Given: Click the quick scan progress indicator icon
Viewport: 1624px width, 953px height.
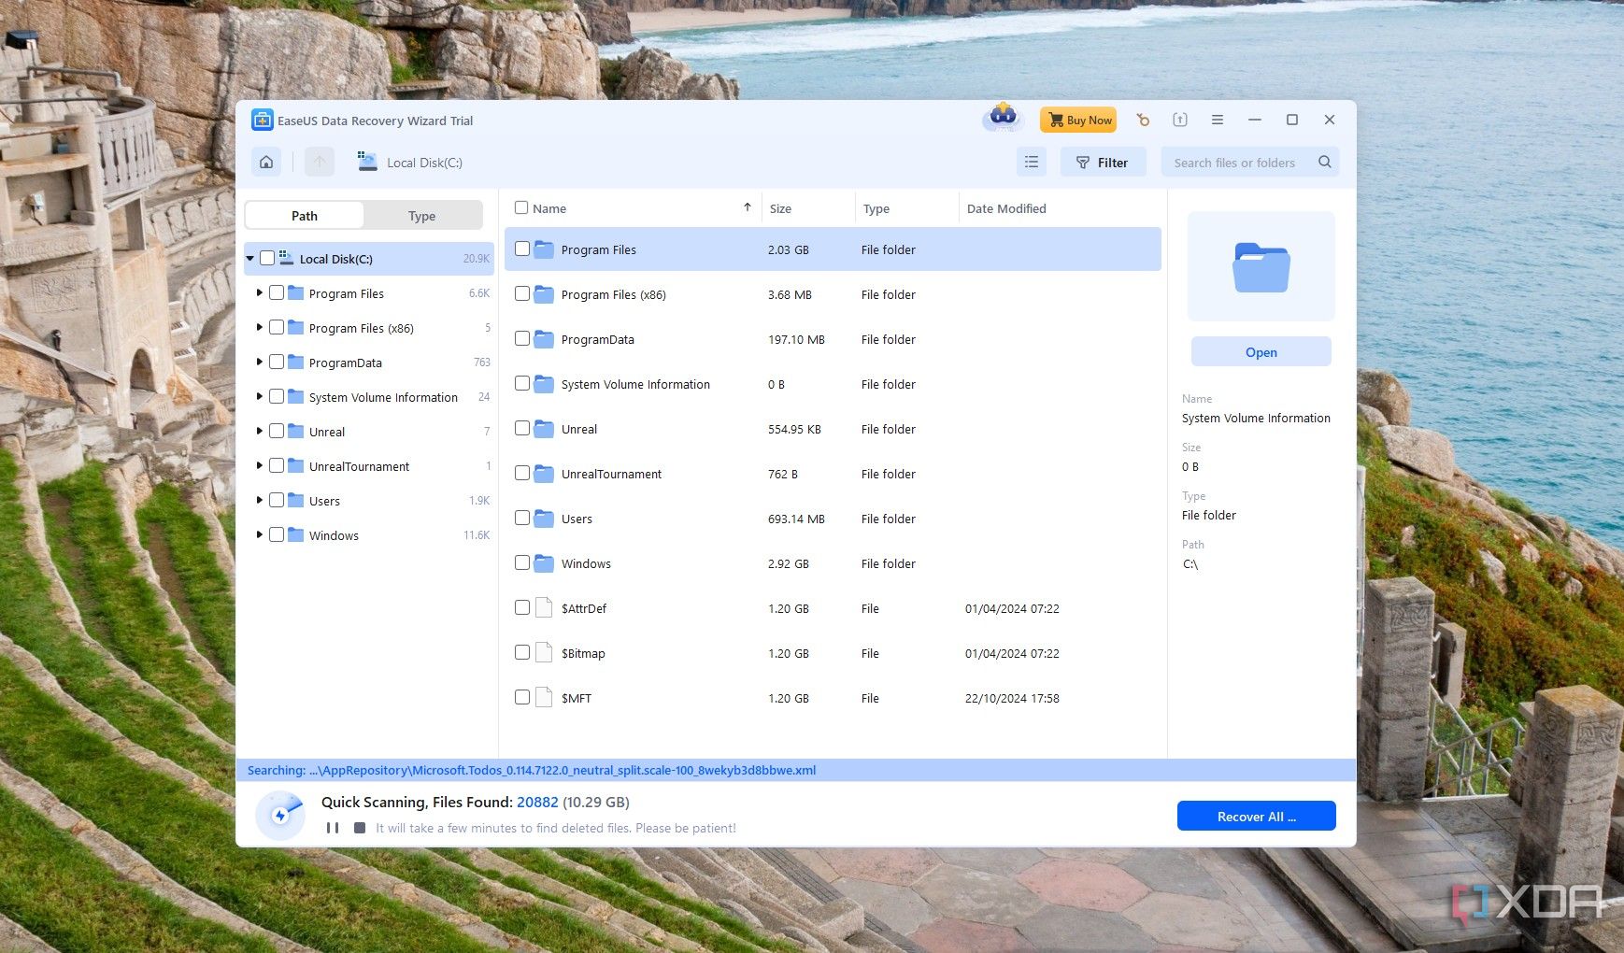Looking at the screenshot, I should pos(280,815).
